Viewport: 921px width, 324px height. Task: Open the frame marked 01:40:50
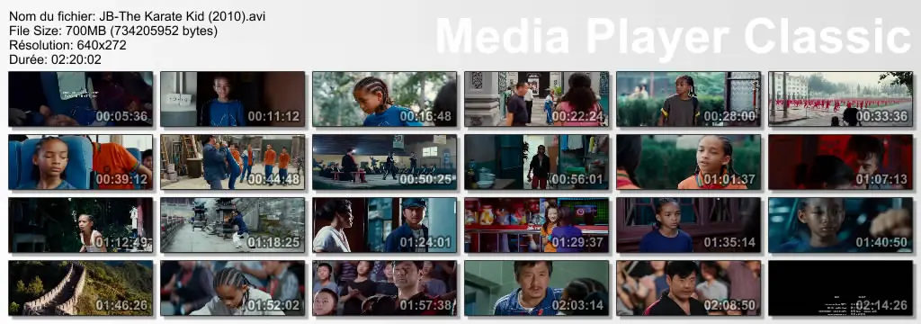tap(841, 225)
